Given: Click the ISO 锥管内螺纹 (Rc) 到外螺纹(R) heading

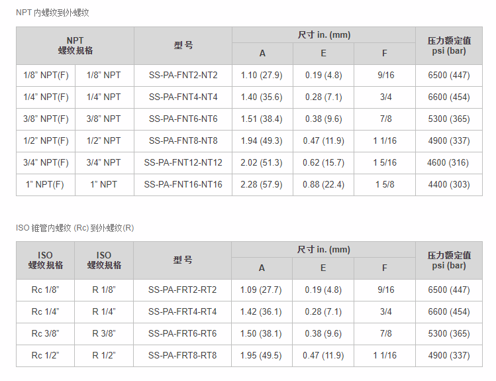Looking at the screenshot, I should [75, 228].
